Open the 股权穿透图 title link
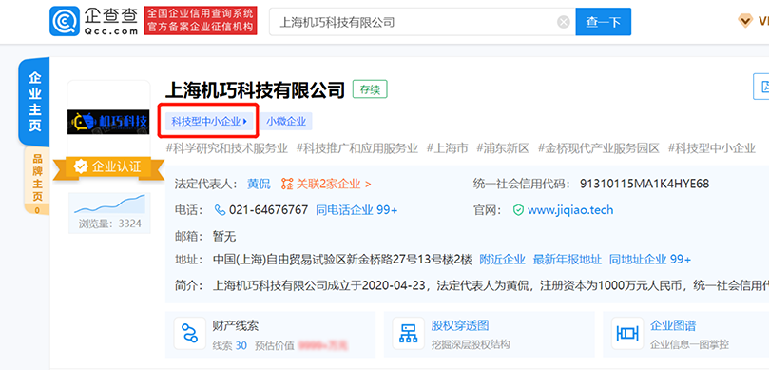The height and width of the screenshot is (370, 770). (460, 325)
